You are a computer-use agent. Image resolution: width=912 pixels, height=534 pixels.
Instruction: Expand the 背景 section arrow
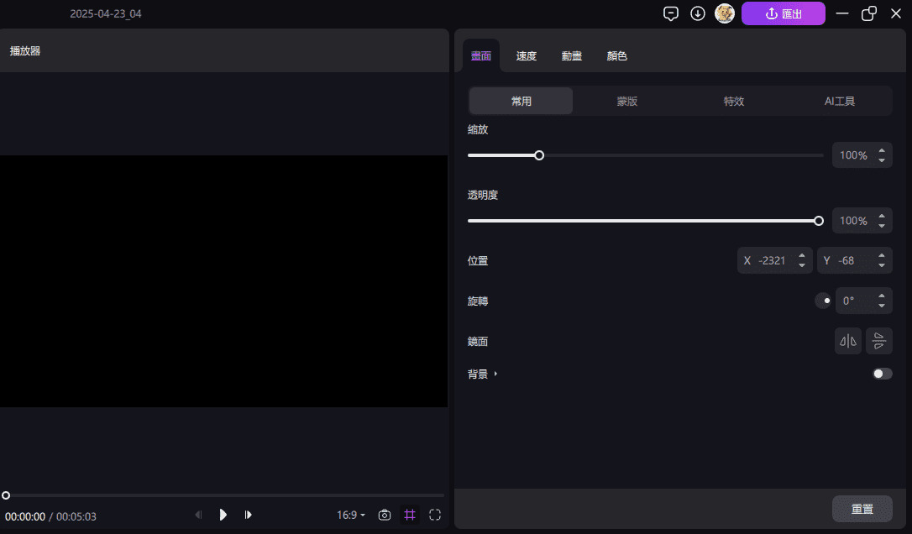coord(496,374)
